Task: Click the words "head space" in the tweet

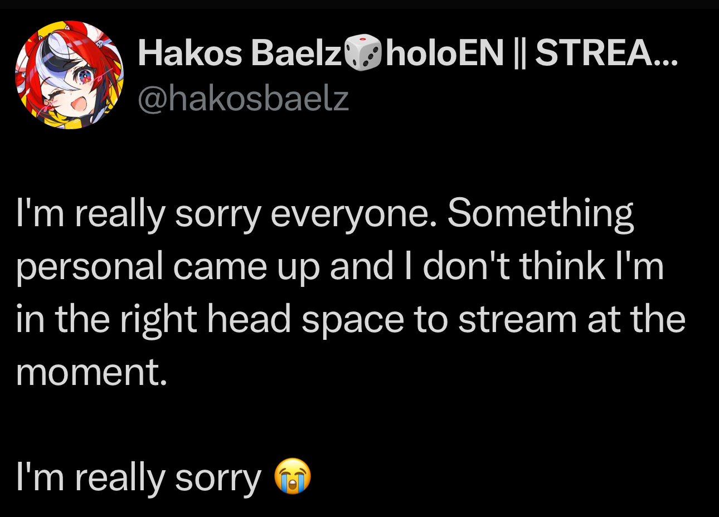Action: [x=305, y=319]
